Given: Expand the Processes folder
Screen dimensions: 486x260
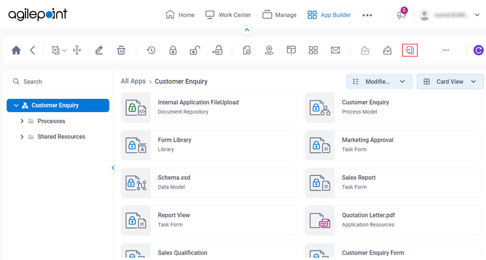Looking at the screenshot, I should coord(22,121).
